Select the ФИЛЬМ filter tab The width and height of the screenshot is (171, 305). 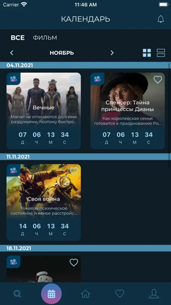(45, 38)
